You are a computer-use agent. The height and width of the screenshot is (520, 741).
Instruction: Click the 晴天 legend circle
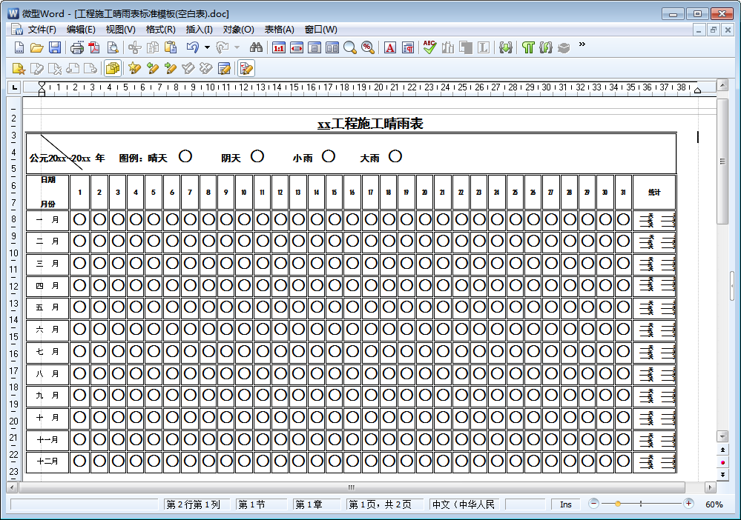185,156
